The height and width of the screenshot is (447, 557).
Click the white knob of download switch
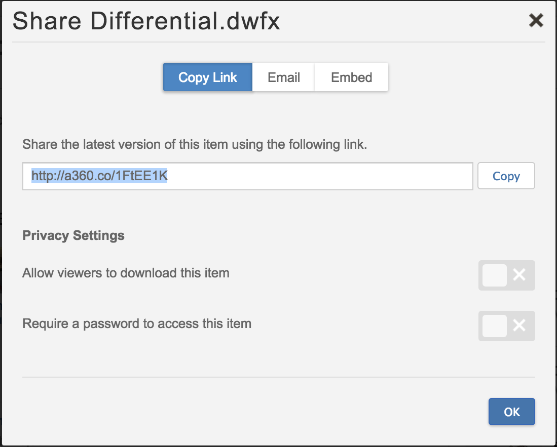pyautogui.click(x=494, y=275)
